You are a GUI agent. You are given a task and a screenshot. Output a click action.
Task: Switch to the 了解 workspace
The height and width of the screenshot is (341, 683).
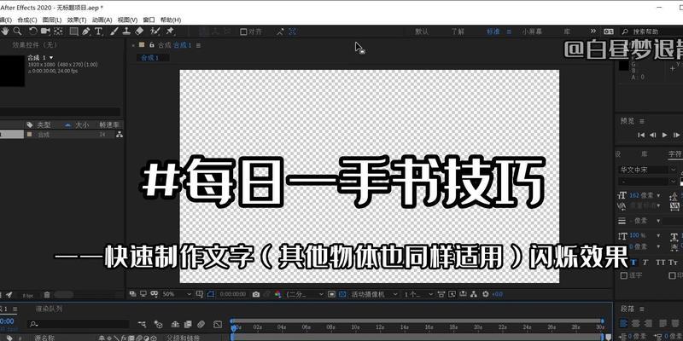[x=458, y=32]
